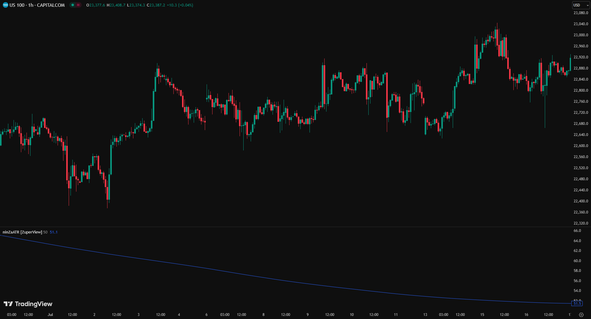Click the +10.3 (+0.04%) change value

[x=180, y=5]
